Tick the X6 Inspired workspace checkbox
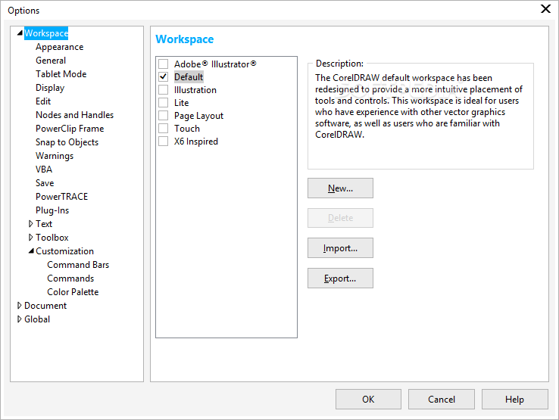The width and height of the screenshot is (559, 420). click(164, 141)
